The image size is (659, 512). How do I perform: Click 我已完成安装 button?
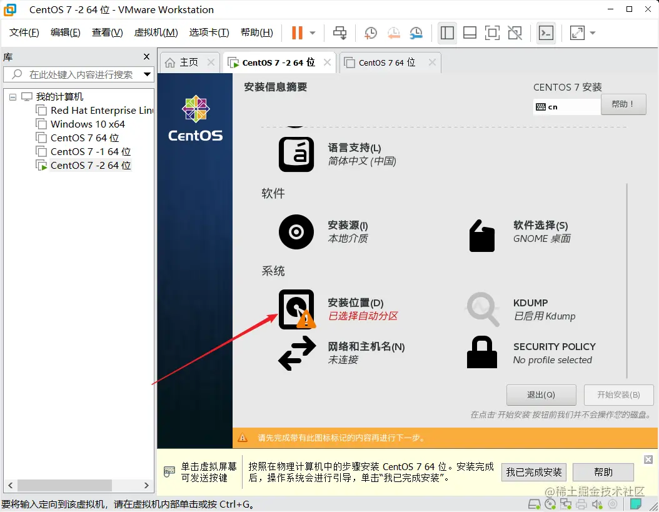pos(534,472)
